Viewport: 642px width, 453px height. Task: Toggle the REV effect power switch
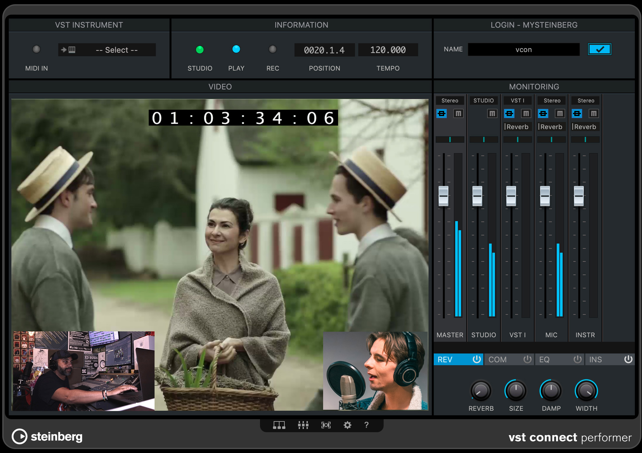(476, 359)
